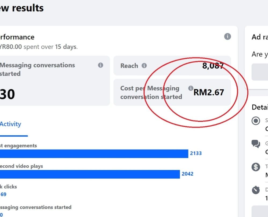Click the chat bubbles goal icon
Viewport: 268px width, 217px height.
256,144
